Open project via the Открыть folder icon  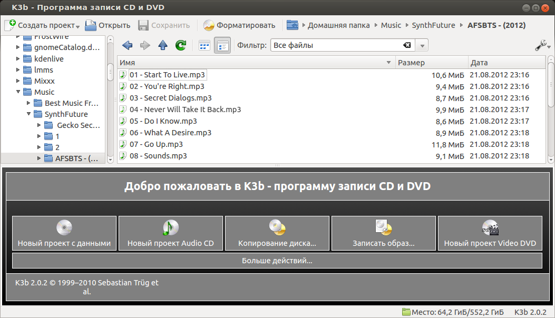pyautogui.click(x=91, y=25)
